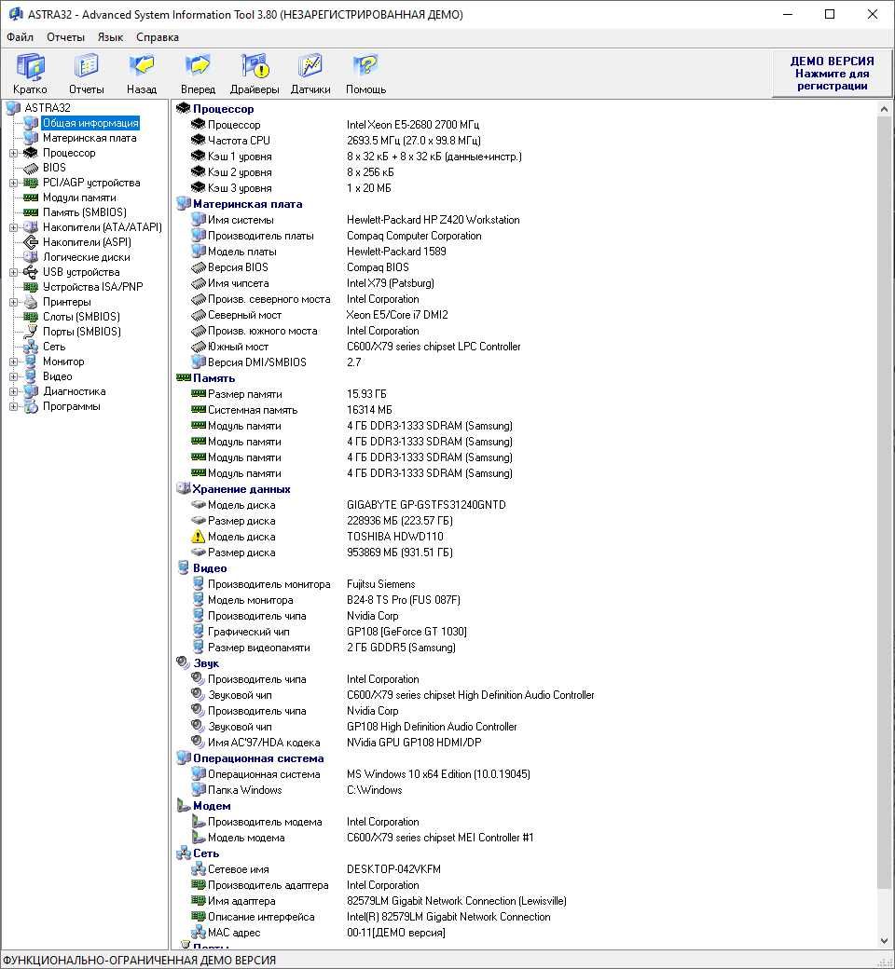
Task: Click the Intel Xeon E5-2680 2700 МГц value
Action: [413, 125]
